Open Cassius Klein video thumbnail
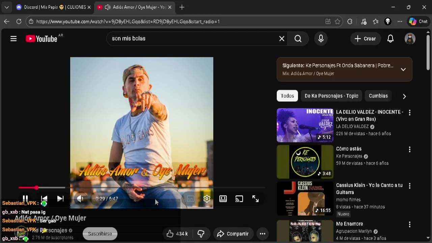The width and height of the screenshot is (432, 243). 305,198
